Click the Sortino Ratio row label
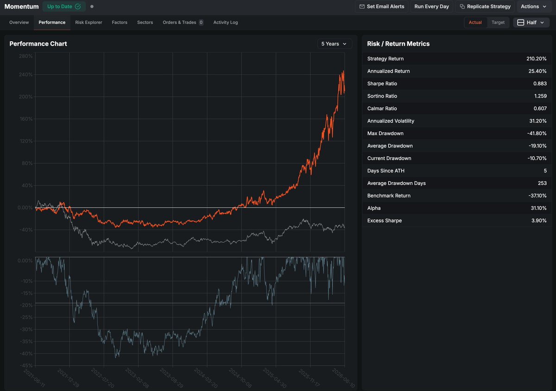This screenshot has width=556, height=391. (x=382, y=96)
